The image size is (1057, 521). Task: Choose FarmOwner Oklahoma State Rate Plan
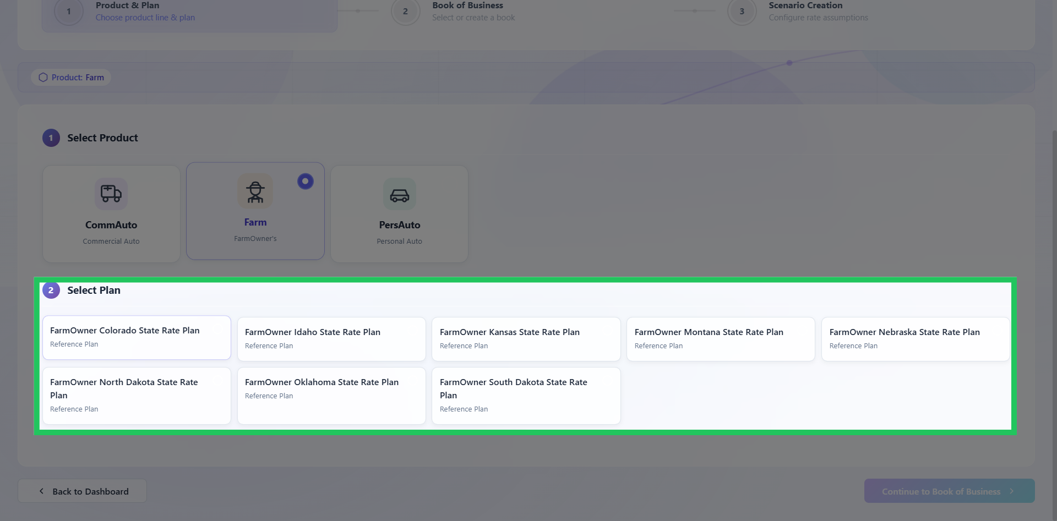331,396
